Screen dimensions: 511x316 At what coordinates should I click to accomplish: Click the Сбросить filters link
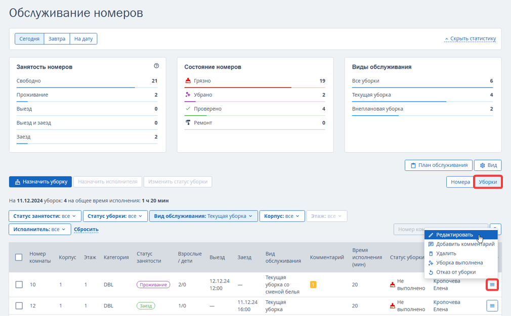[x=86, y=230]
